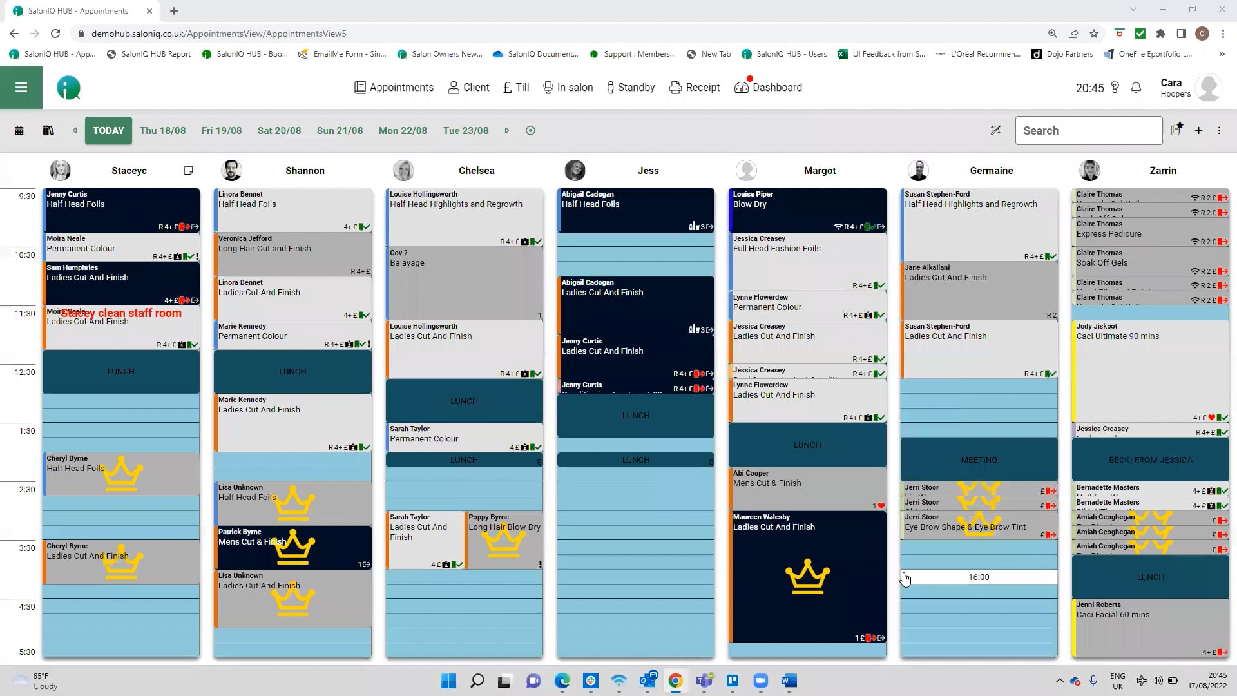Open the Receipt tab

(x=694, y=88)
